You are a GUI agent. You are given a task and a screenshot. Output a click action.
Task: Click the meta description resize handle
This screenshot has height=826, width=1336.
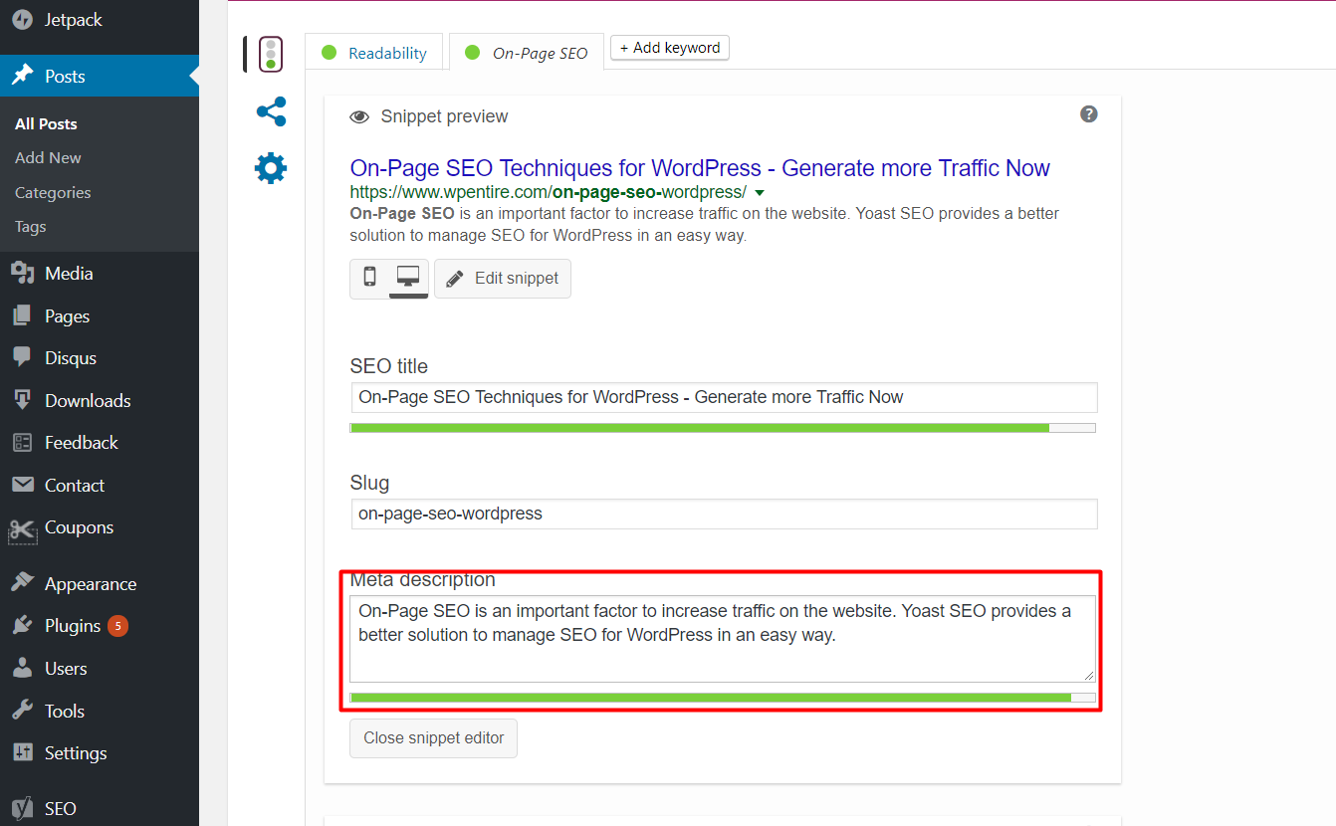click(x=1089, y=676)
